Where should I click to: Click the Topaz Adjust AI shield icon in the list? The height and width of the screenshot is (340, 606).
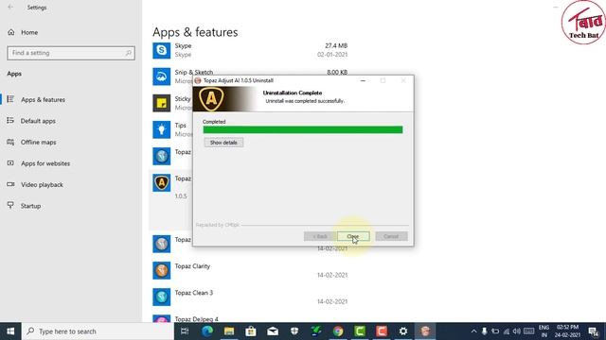[162, 182]
